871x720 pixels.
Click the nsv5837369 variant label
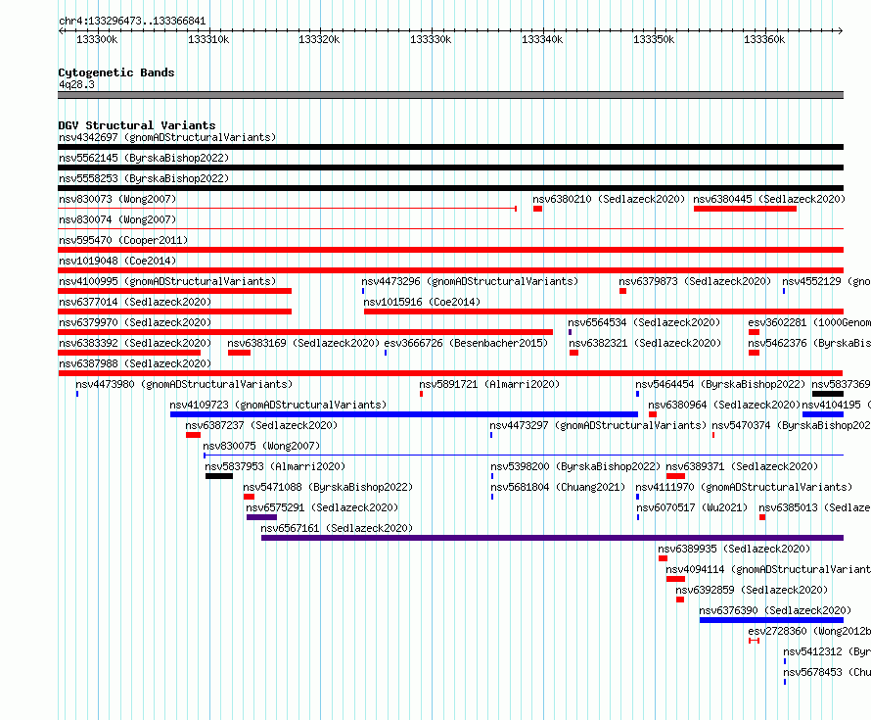pyautogui.click(x=841, y=384)
